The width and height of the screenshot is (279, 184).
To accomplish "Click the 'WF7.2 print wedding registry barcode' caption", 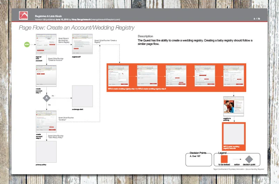I will pyautogui.click(x=232, y=147).
